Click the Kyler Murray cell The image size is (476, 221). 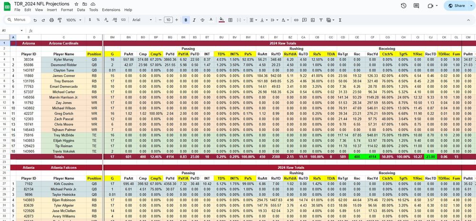64,60
